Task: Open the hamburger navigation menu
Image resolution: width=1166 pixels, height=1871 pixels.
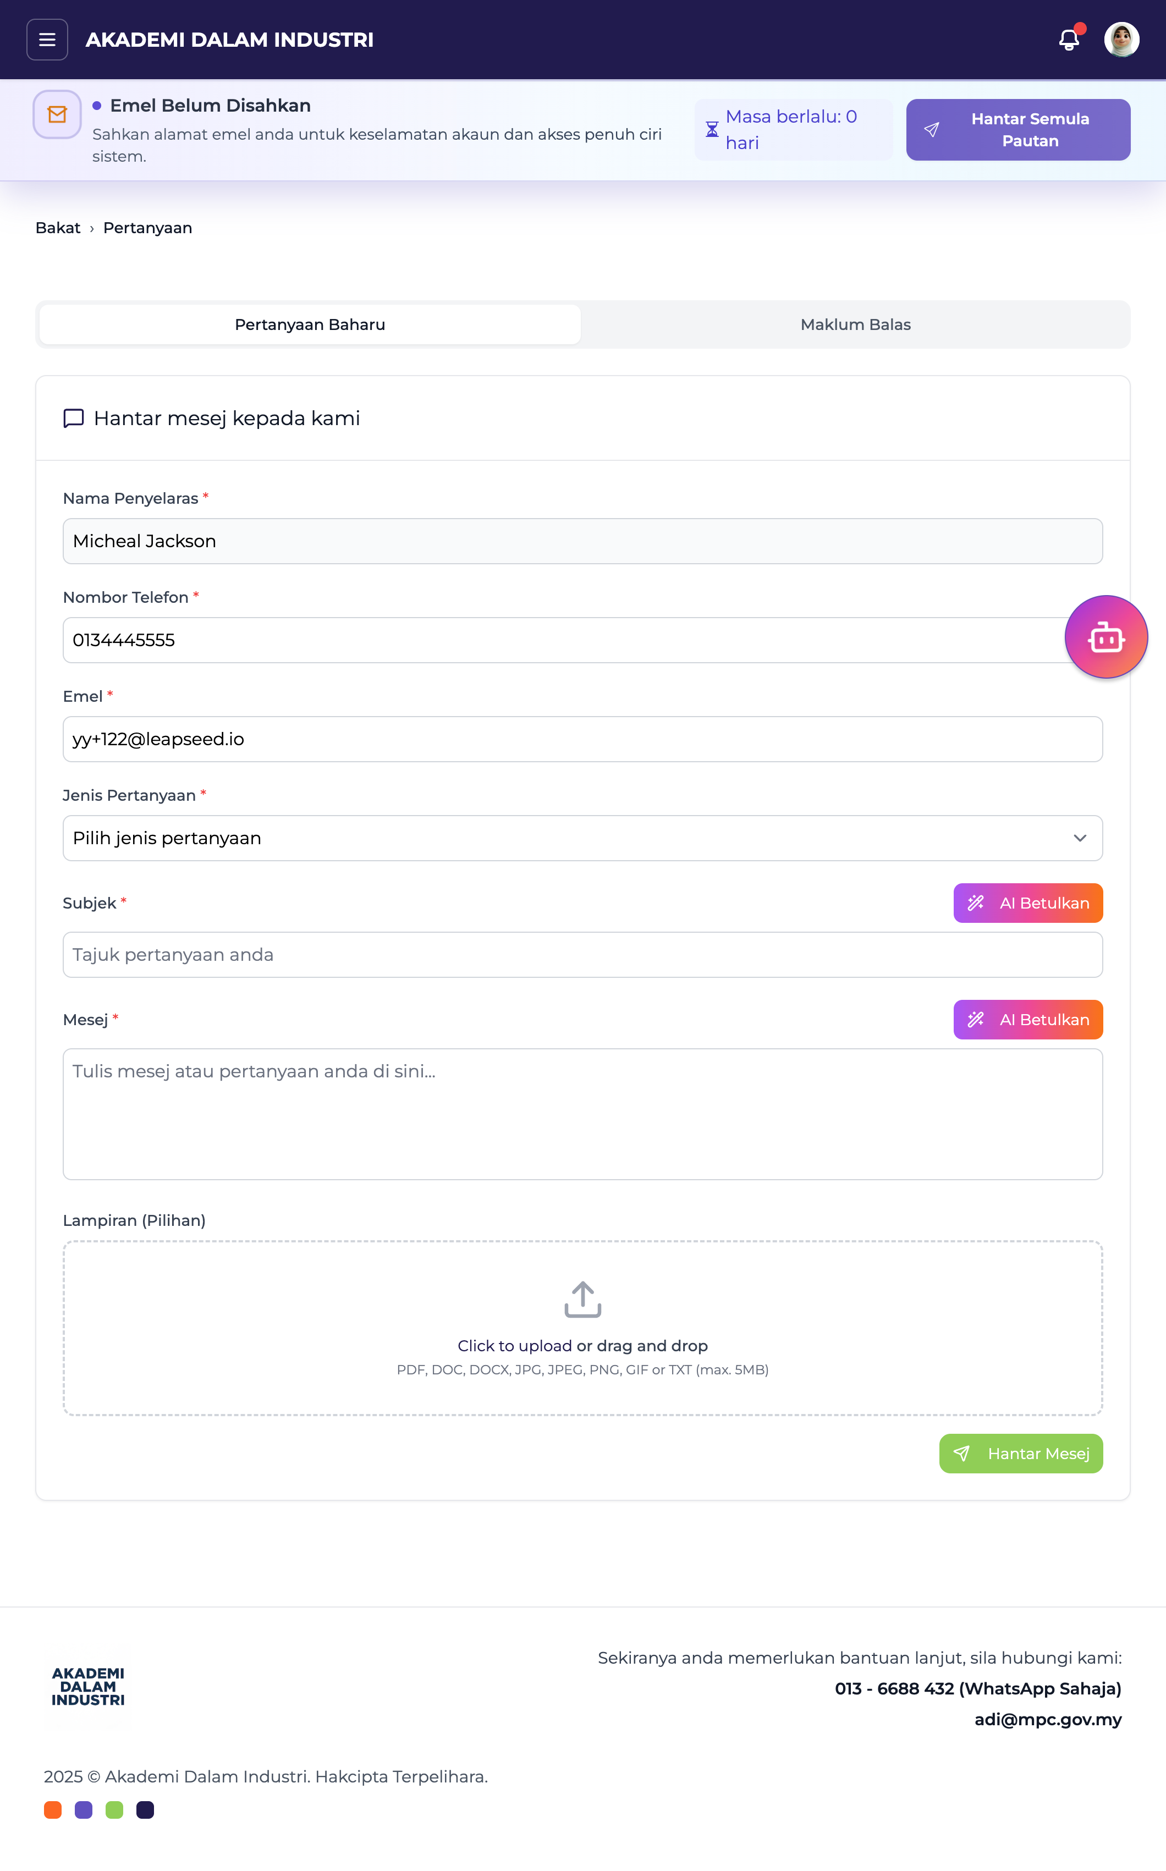Action: pyautogui.click(x=47, y=39)
